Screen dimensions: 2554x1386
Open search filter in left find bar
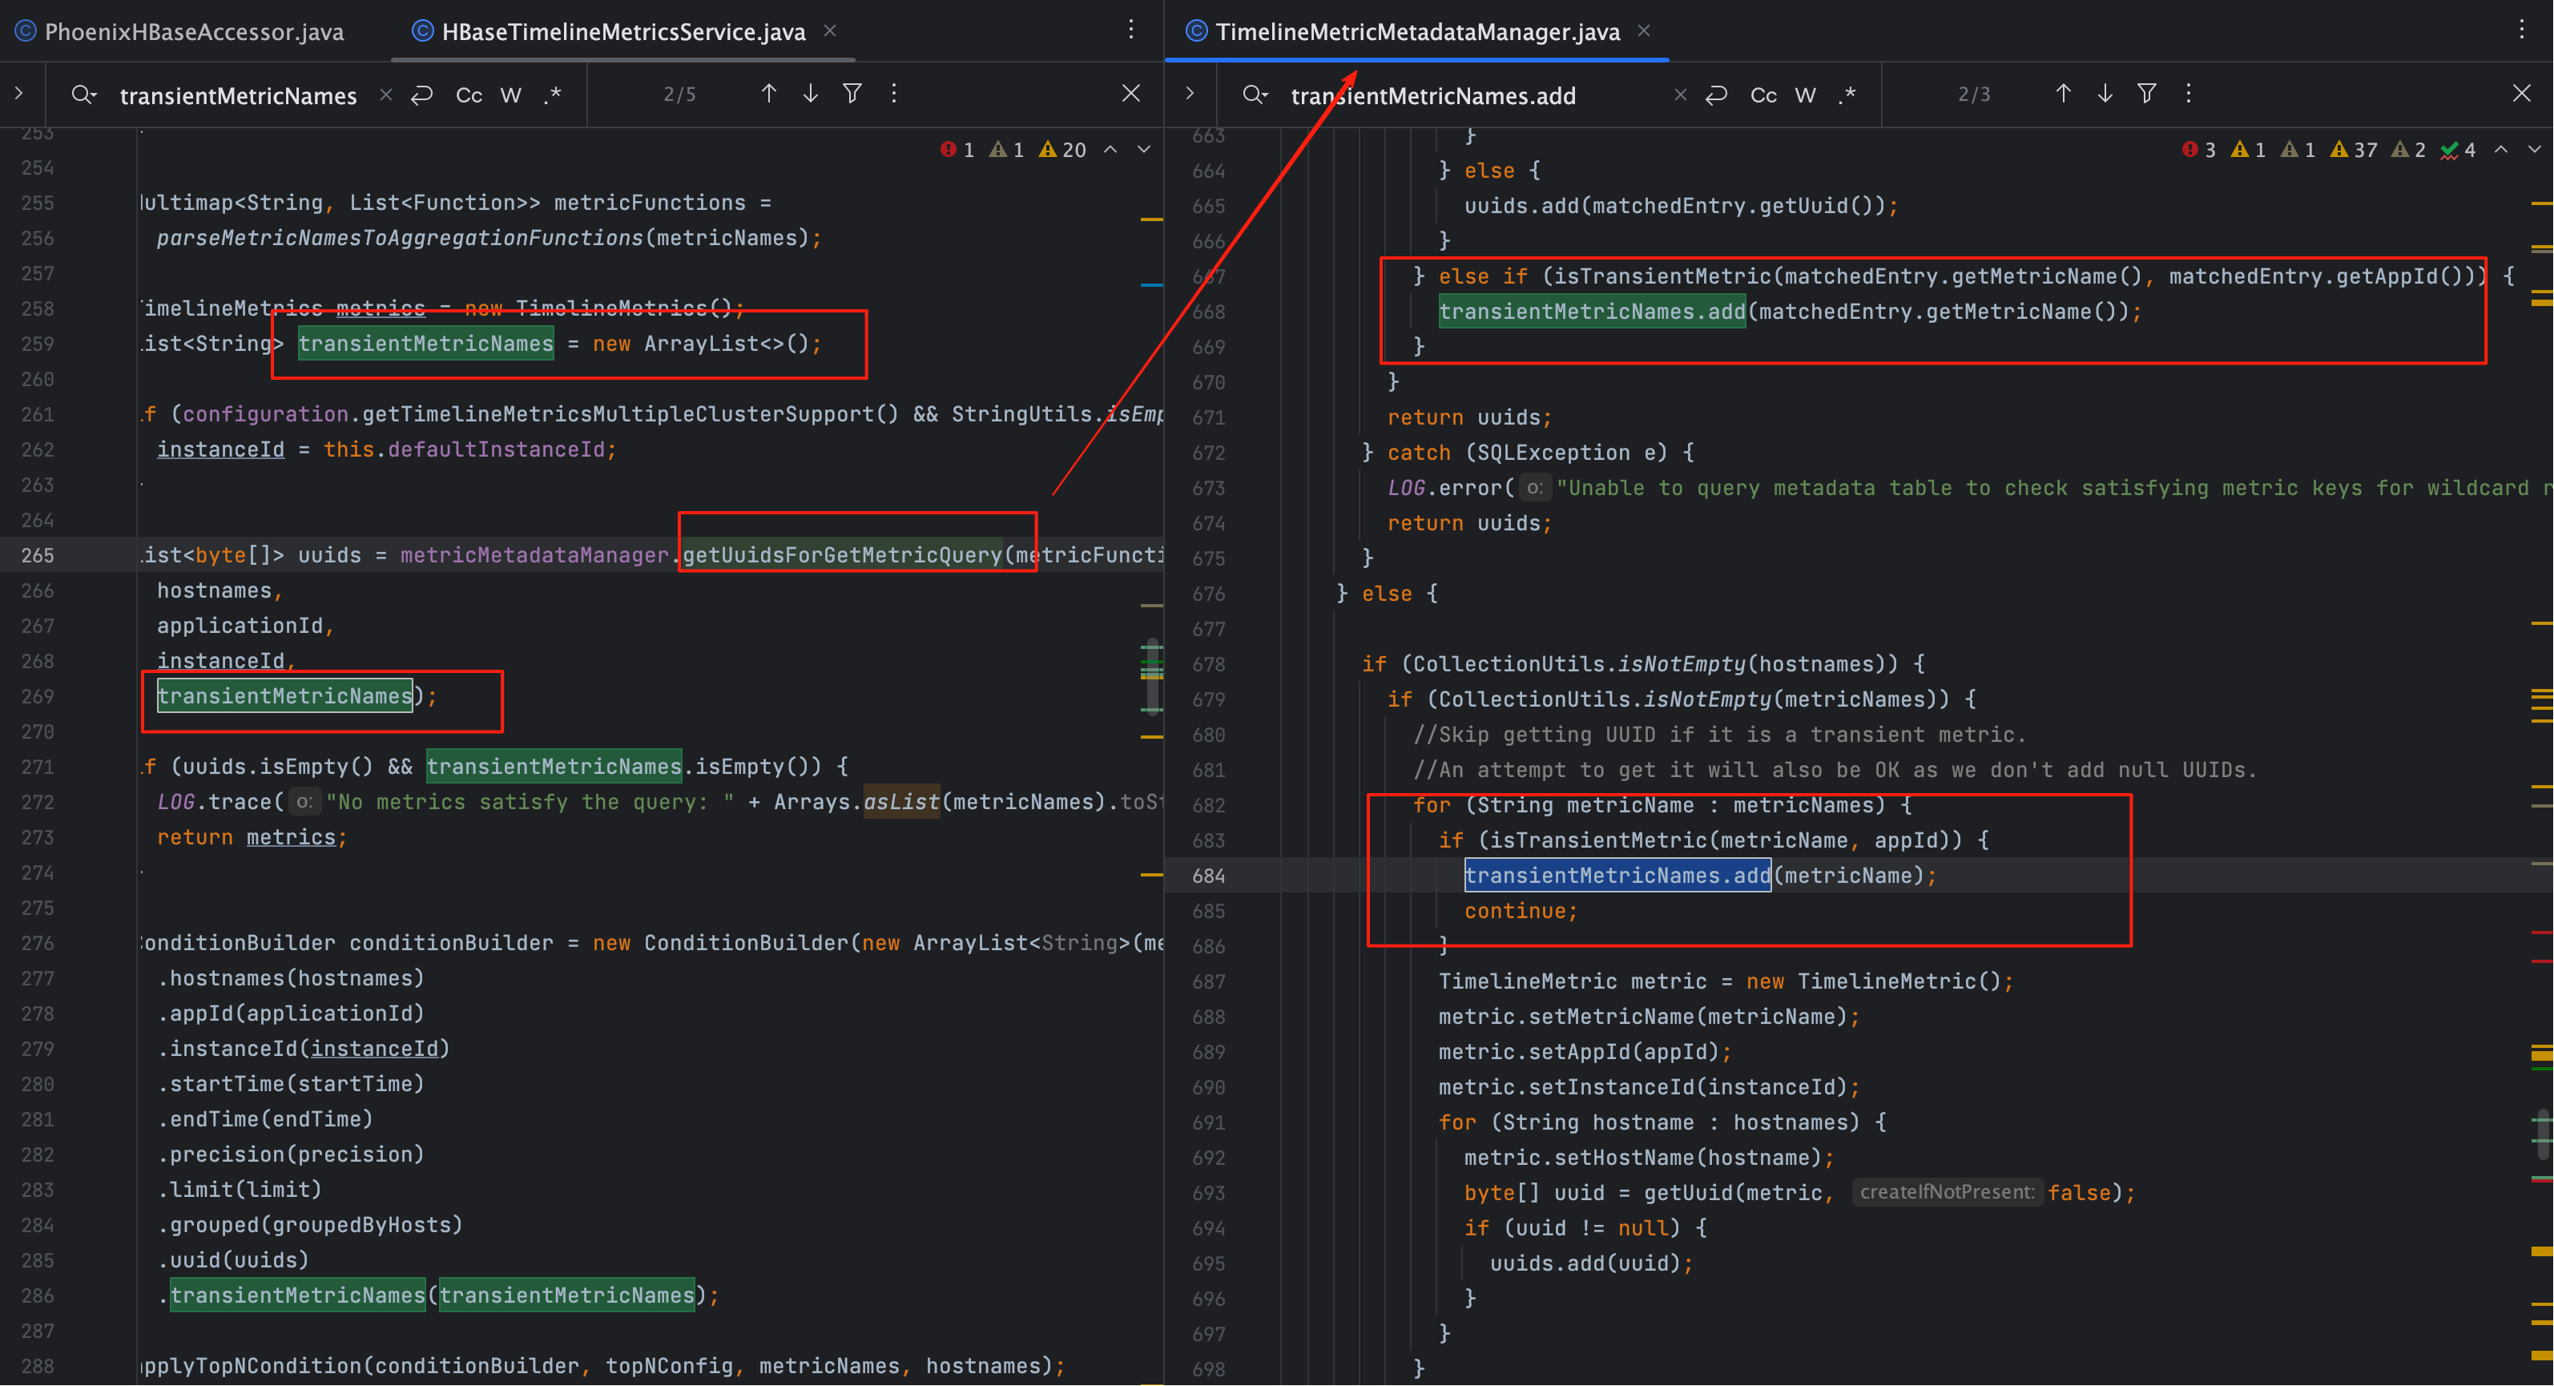point(852,93)
